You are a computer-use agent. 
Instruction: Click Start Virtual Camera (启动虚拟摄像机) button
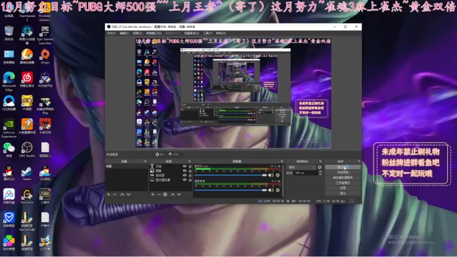343,178
